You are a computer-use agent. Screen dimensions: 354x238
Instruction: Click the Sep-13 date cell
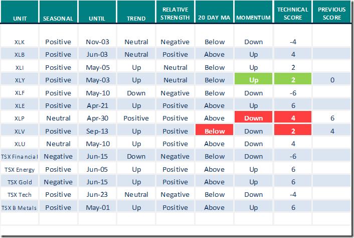tap(97, 131)
